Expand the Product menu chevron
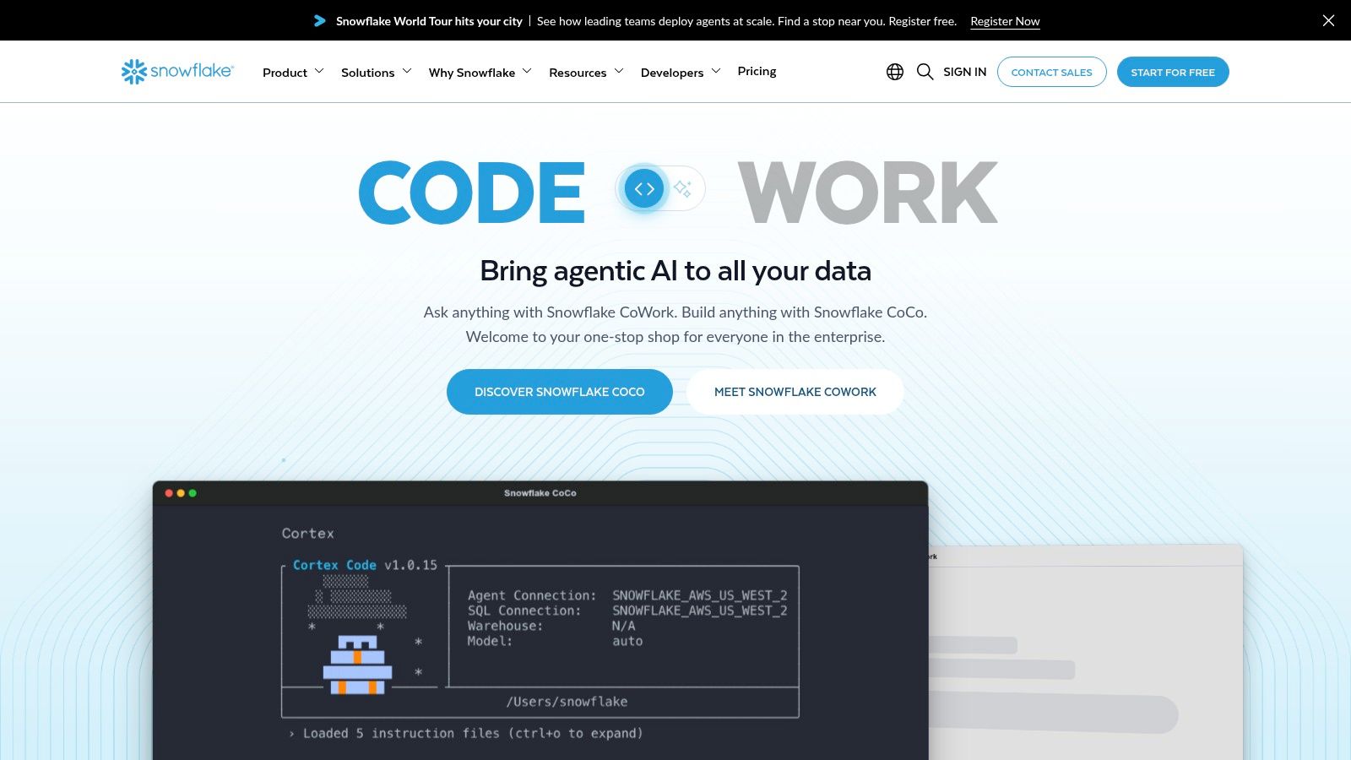The height and width of the screenshot is (760, 1351). (x=319, y=71)
